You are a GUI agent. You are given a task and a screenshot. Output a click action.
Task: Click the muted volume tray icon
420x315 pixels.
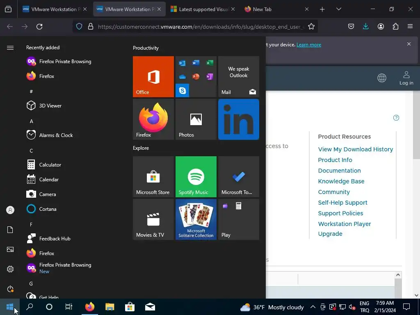[x=352, y=307]
